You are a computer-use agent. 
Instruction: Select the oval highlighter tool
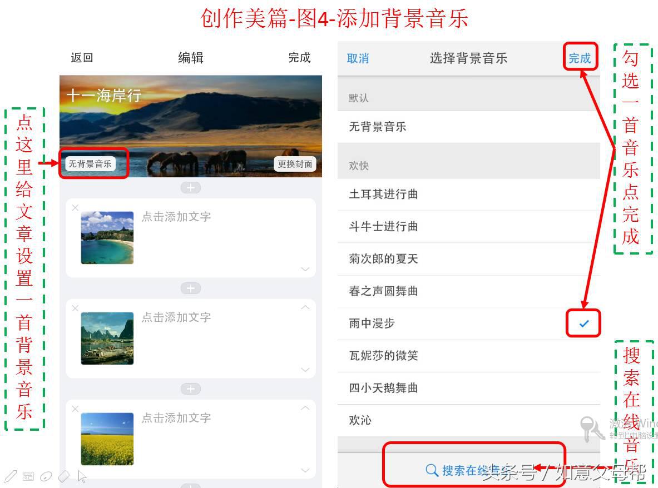pos(46,476)
